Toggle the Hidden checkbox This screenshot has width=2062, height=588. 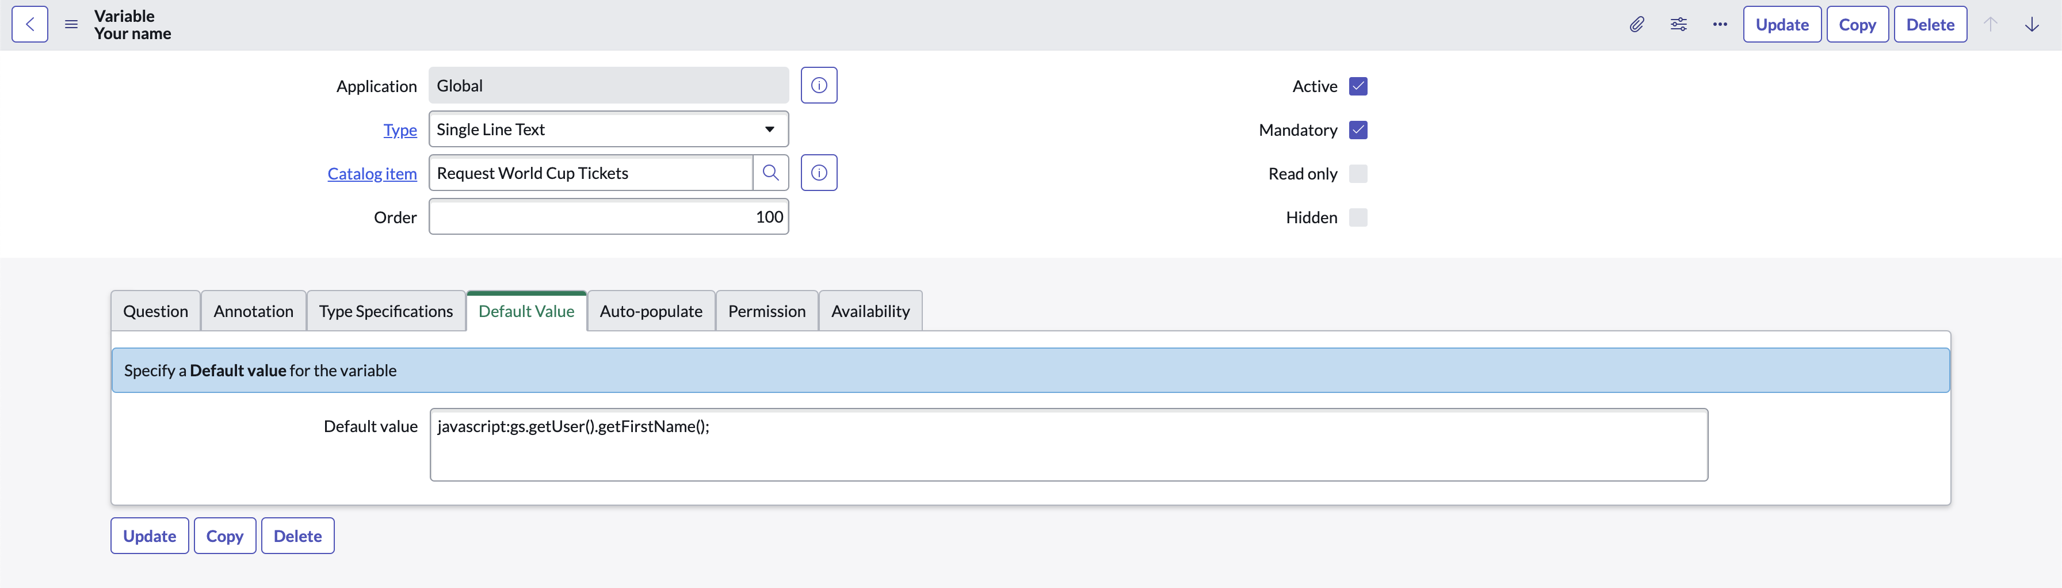pyautogui.click(x=1358, y=217)
